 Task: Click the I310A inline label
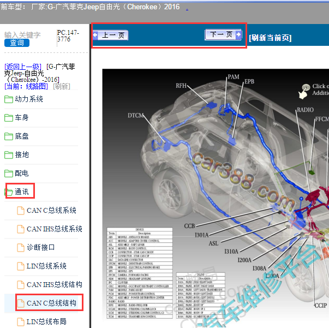[231, 252]
